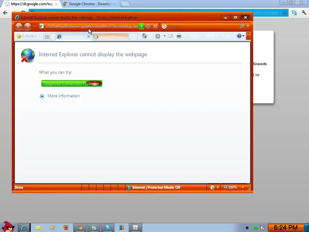The image size is (309, 232).
Task: Click the Home page icon
Action: pos(145,36)
